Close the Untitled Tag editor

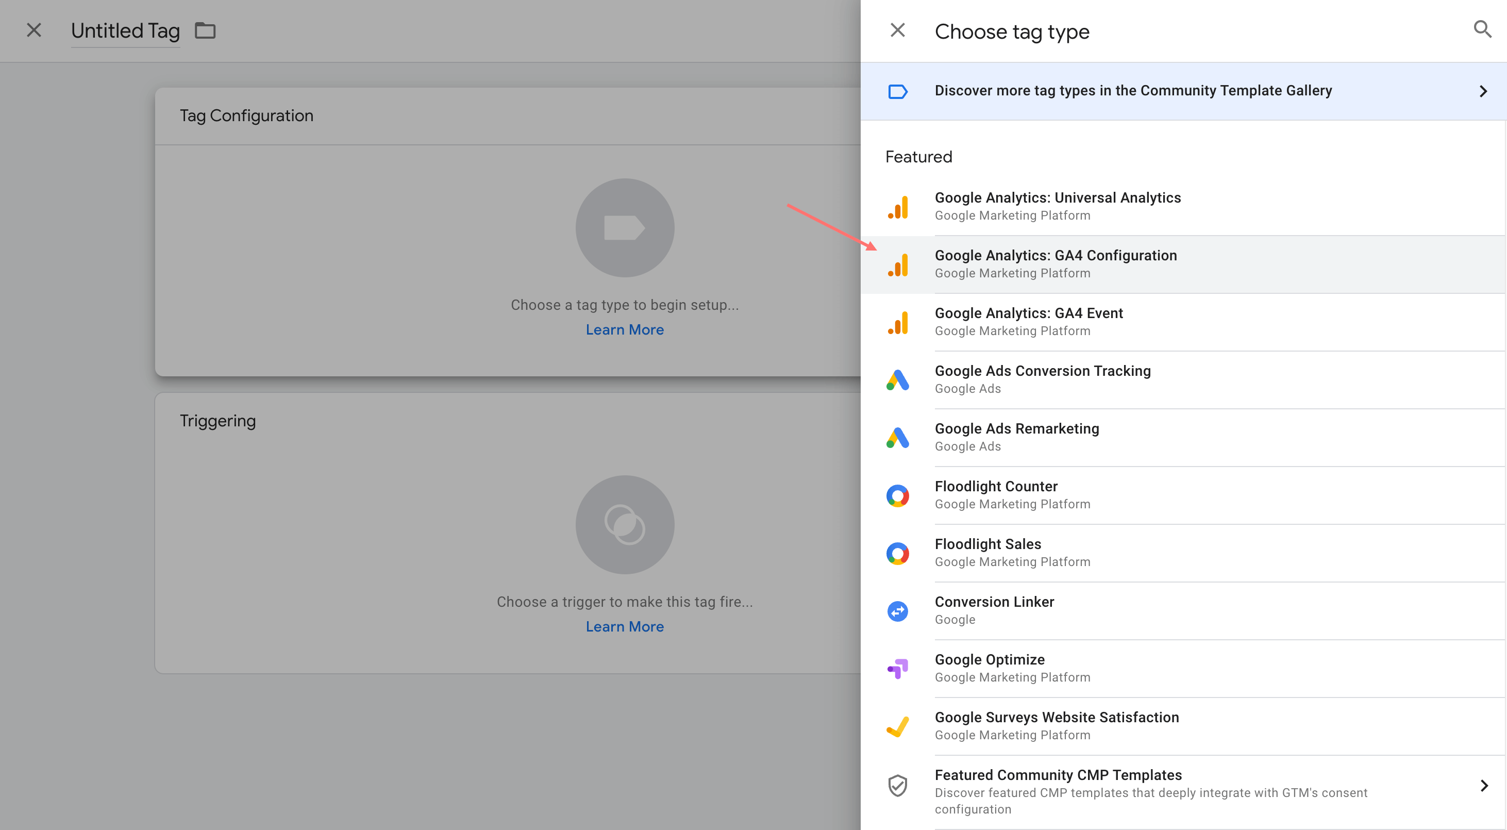click(34, 30)
